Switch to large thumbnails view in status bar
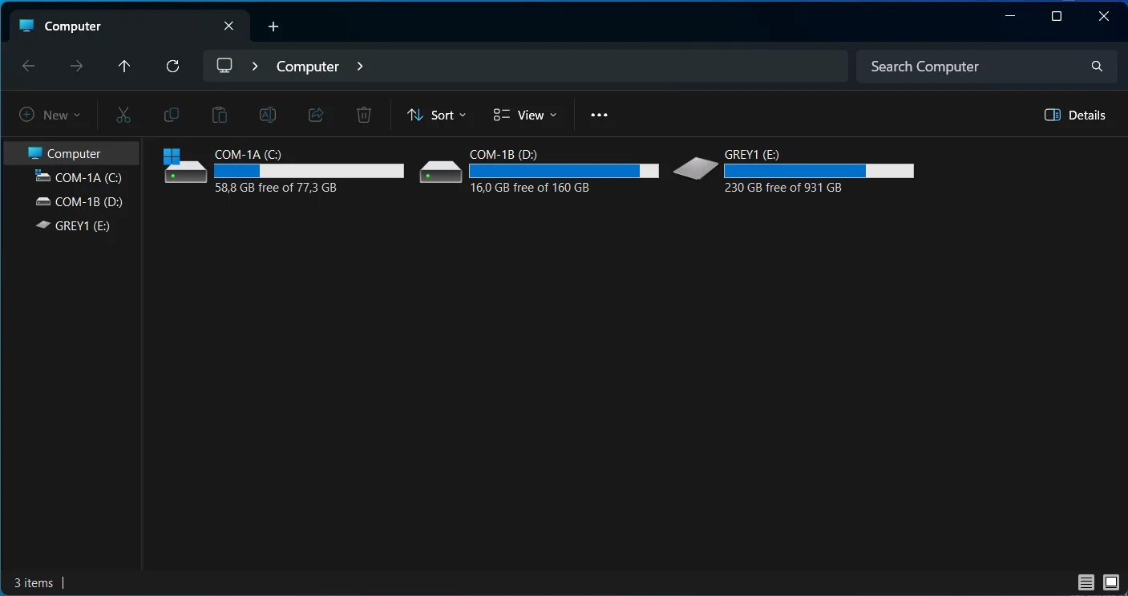Screen dimensions: 1128x596 coord(1110,582)
